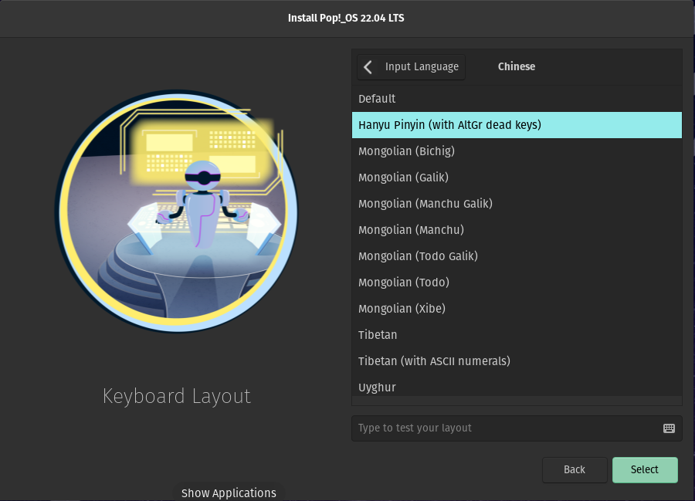The height and width of the screenshot is (501, 695).
Task: Select Tibetan (with ASCII numerals)
Action: point(517,361)
